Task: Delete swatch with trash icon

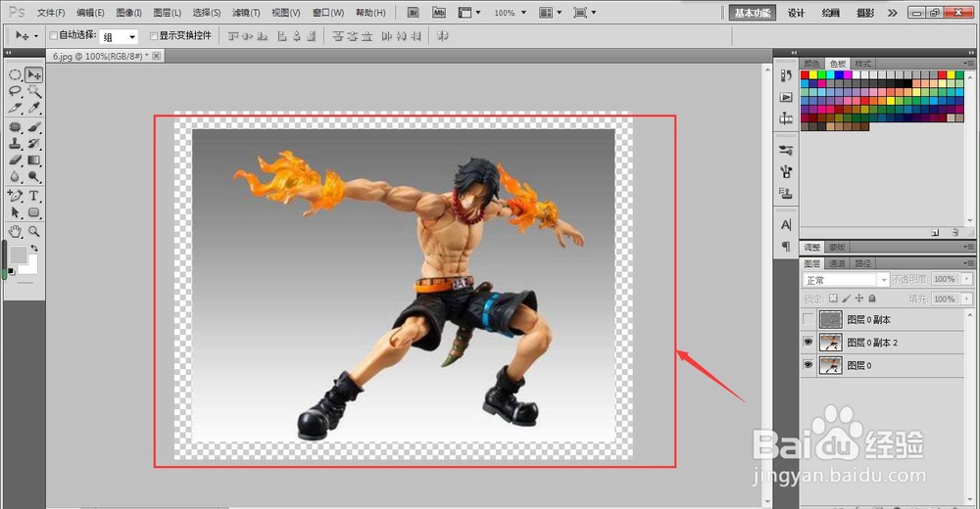Action: click(955, 232)
